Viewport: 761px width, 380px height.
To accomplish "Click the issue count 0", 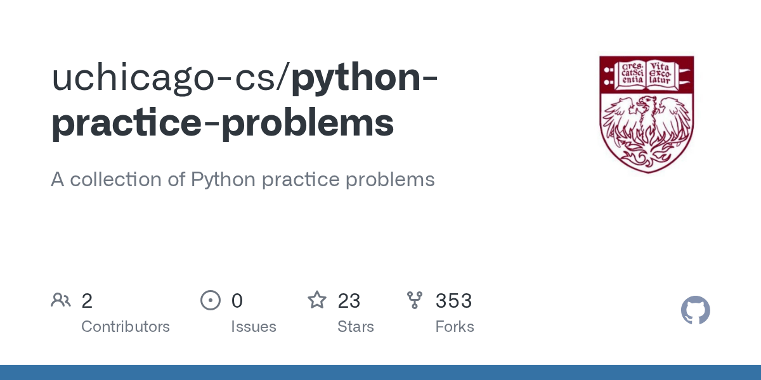I will (237, 301).
